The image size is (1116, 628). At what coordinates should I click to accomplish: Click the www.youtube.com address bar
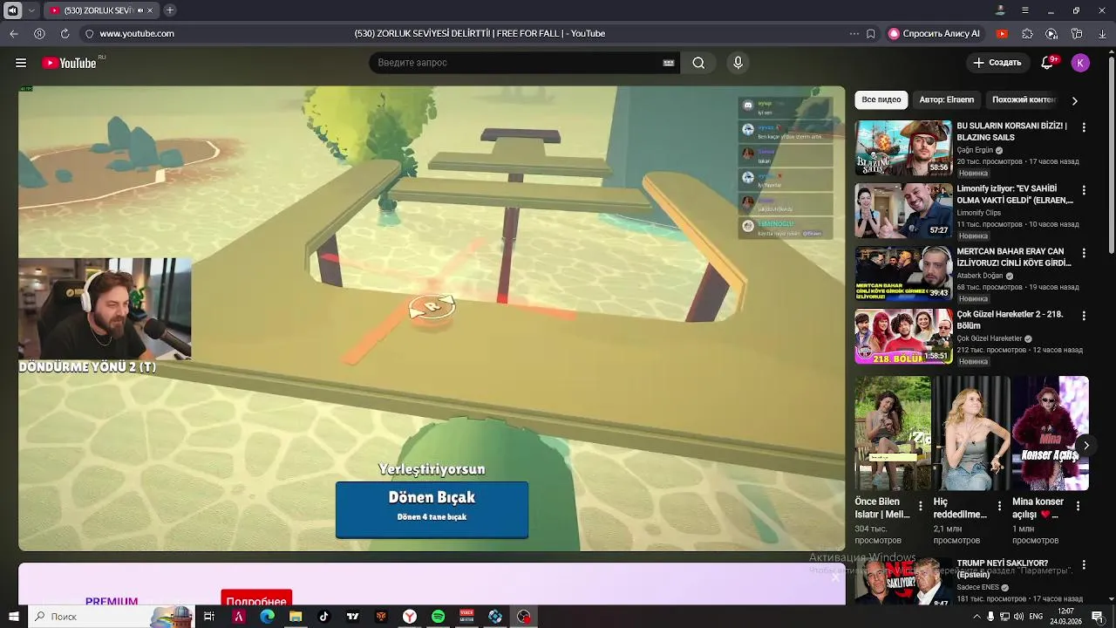coord(137,33)
